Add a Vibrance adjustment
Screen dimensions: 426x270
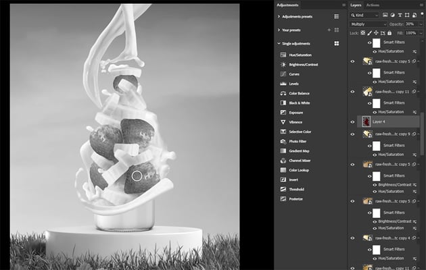[x=291, y=122]
